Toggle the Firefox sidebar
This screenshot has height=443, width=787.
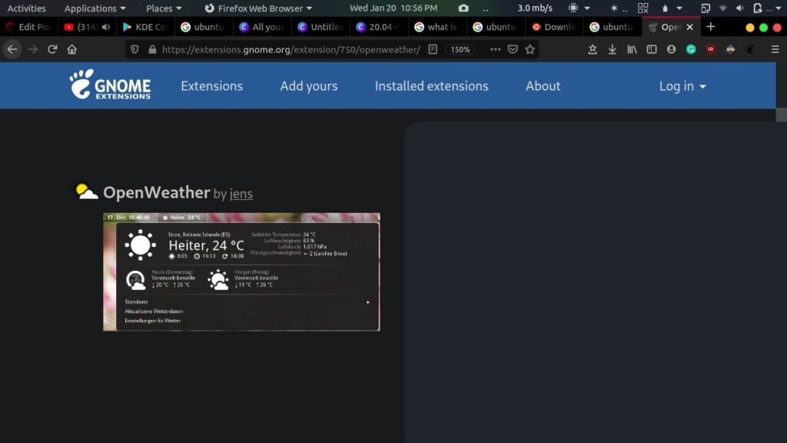coord(652,49)
